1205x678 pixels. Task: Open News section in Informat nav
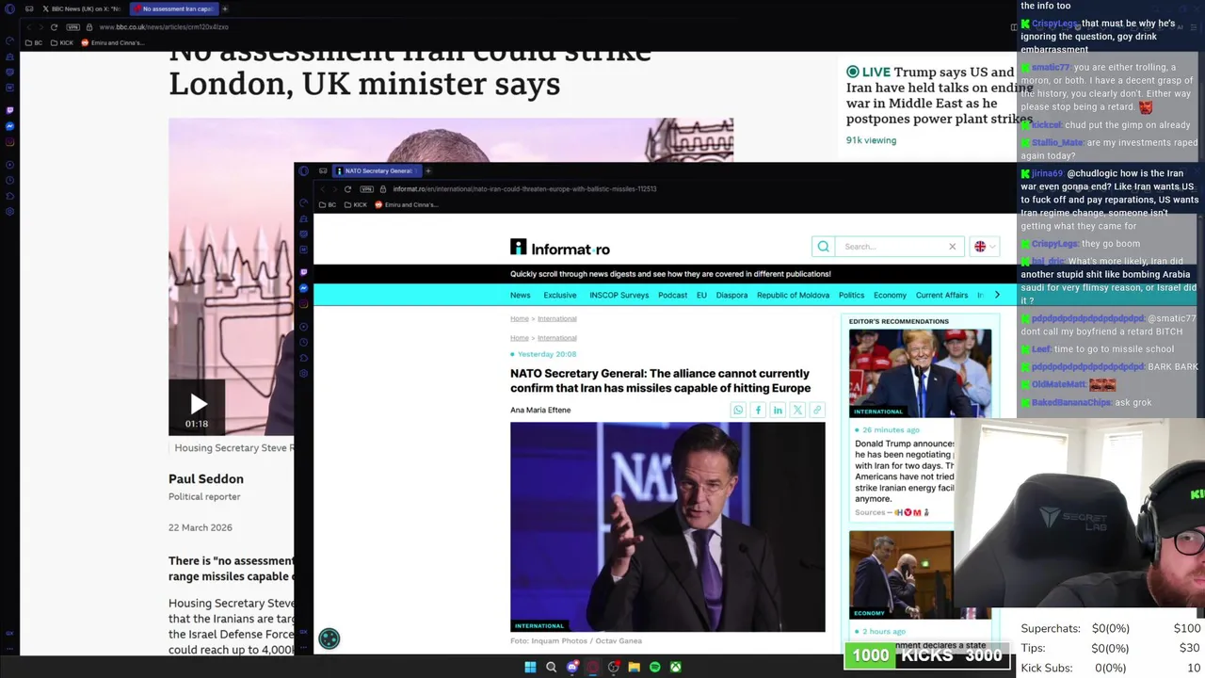click(x=521, y=295)
